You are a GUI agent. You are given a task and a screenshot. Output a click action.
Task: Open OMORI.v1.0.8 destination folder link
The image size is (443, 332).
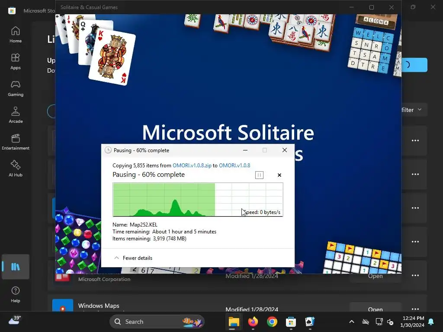point(234,166)
